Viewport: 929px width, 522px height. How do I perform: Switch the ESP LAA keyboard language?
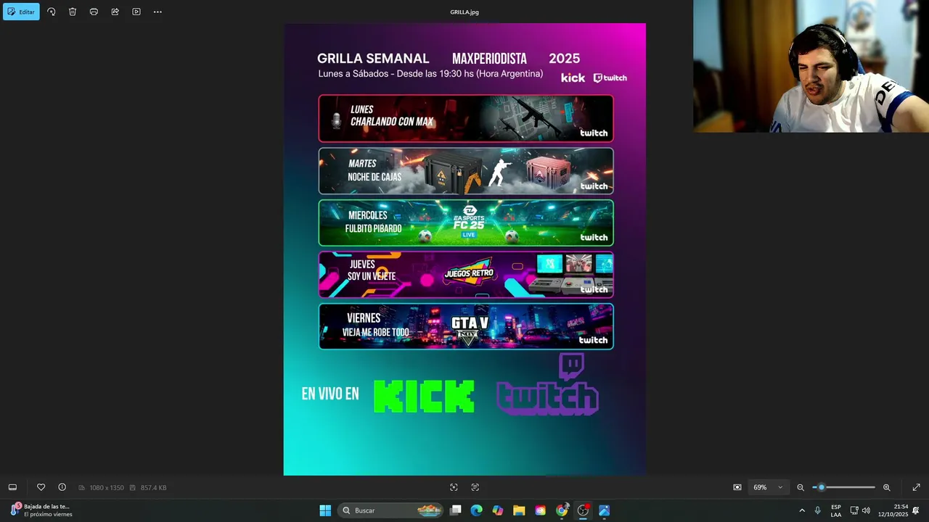(836, 510)
